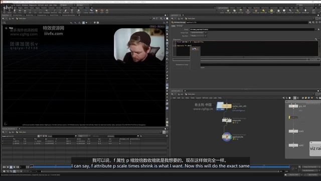Select the trail node in network
The height and width of the screenshot is (181, 321).
[293, 131]
